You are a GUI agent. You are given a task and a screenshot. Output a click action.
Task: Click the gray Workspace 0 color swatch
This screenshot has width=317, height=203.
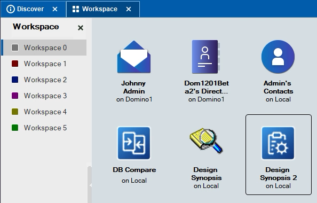[x=15, y=48]
